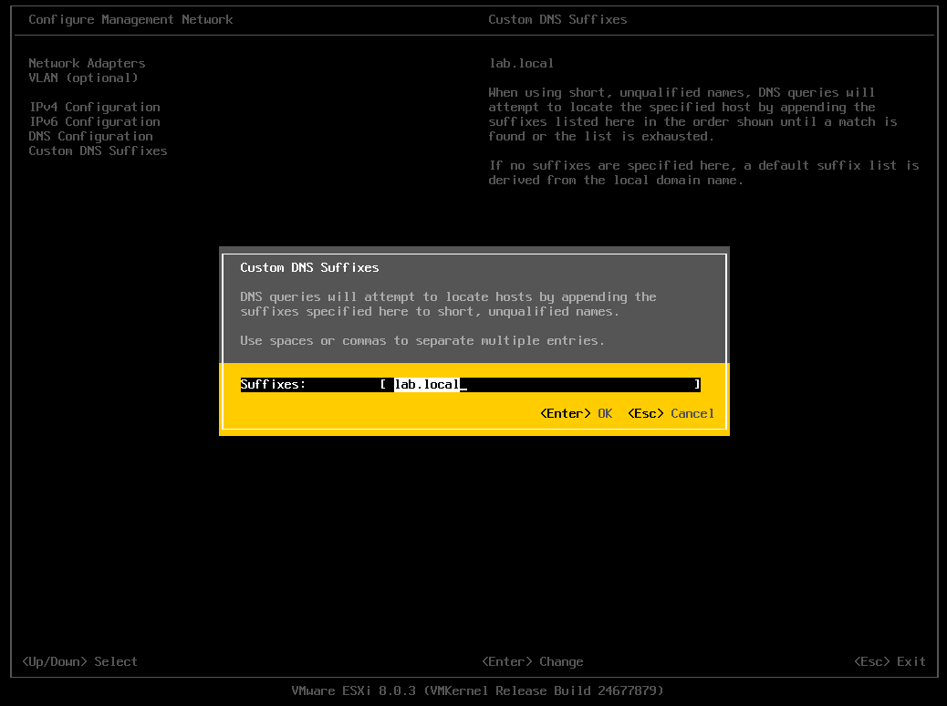The width and height of the screenshot is (947, 706).
Task: Open IPv6 Configuration from the menu
Action: [94, 121]
